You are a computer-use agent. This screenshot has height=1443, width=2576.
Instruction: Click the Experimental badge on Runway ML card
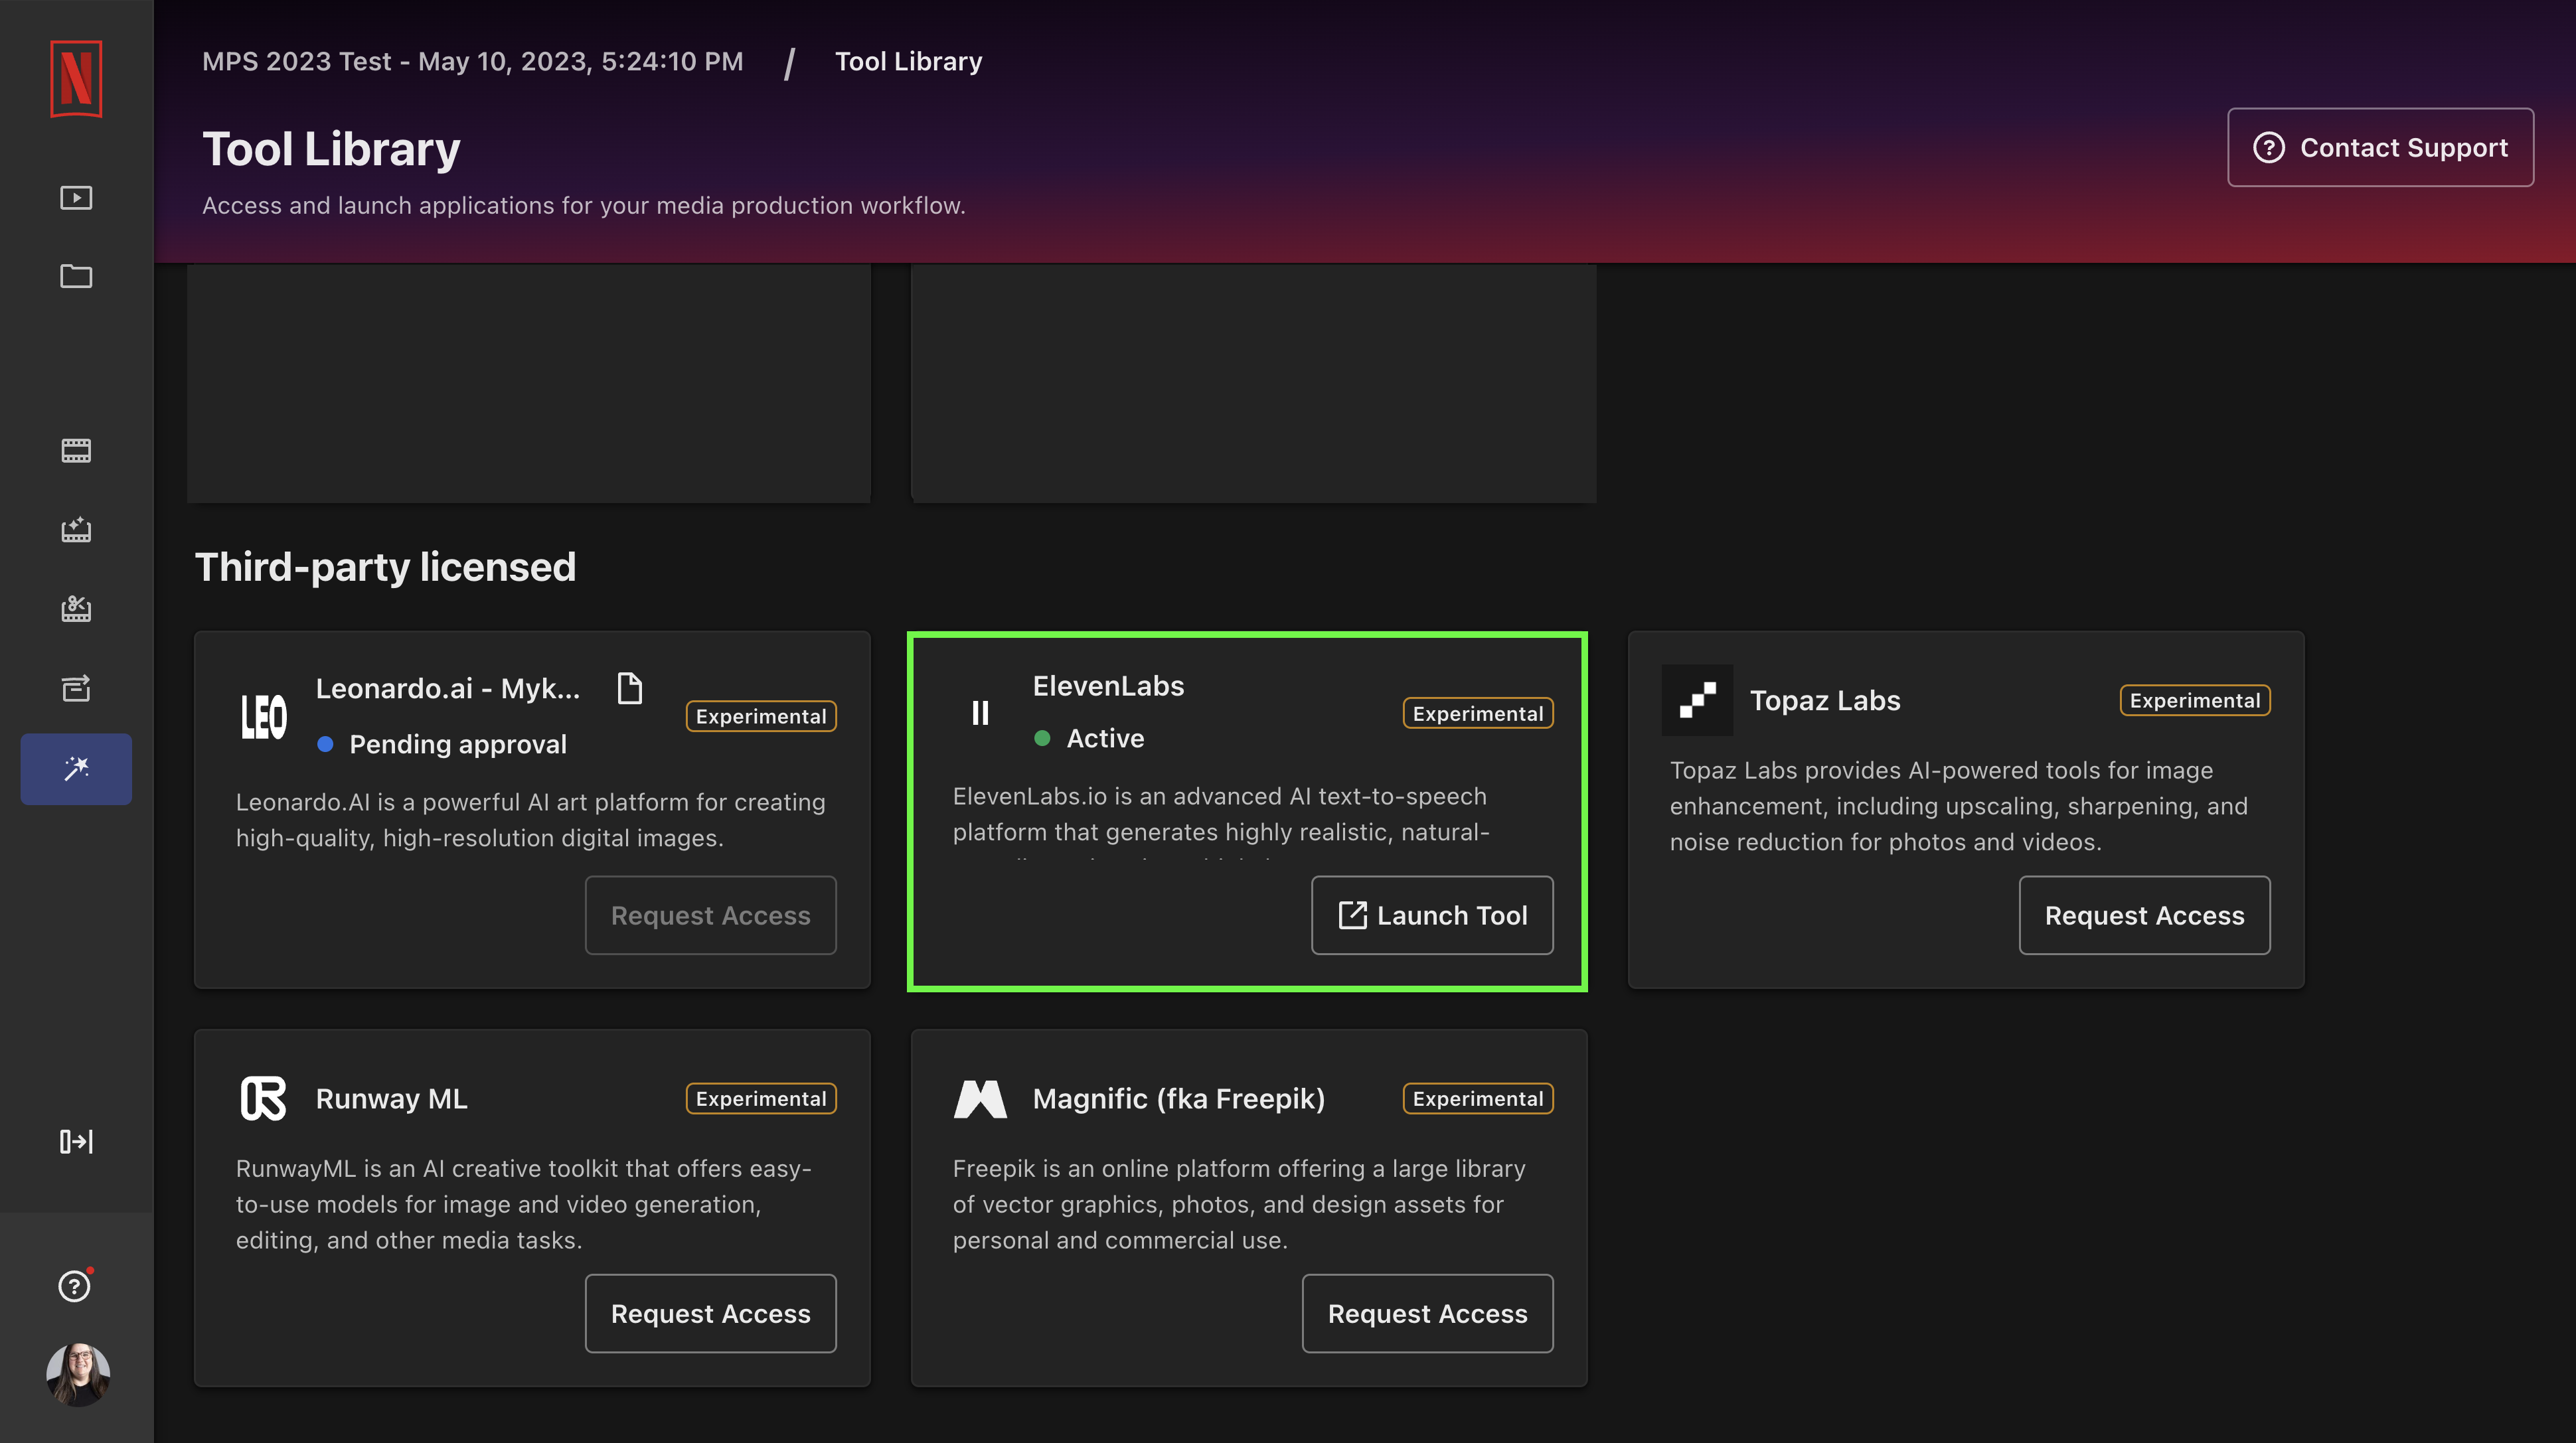click(x=761, y=1098)
